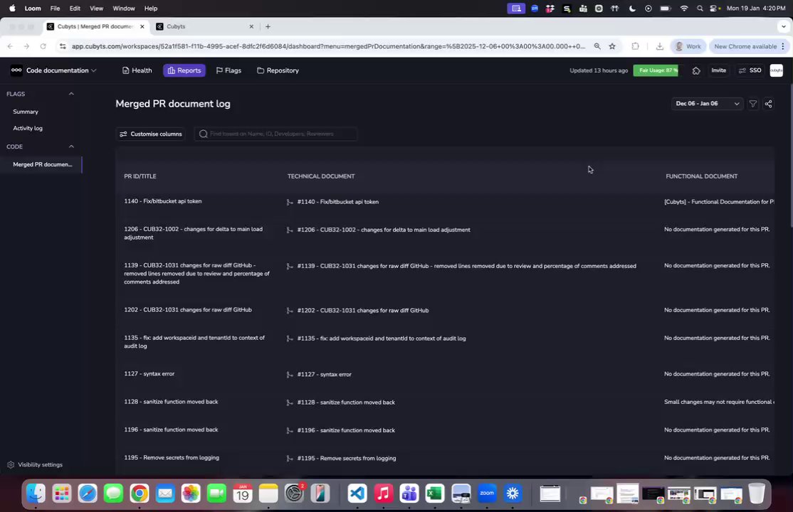
Task: Collapse the FLAGS sidebar section
Action: point(71,94)
